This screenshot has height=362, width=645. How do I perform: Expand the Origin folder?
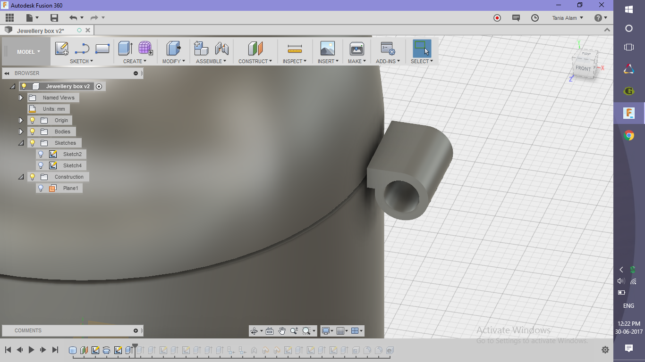point(21,120)
